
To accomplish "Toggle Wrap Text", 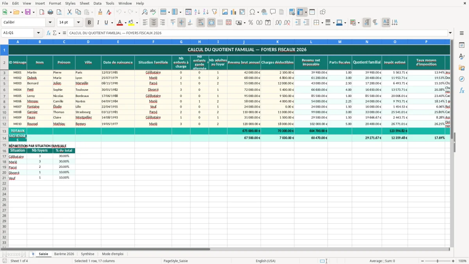I will click(201, 23).
